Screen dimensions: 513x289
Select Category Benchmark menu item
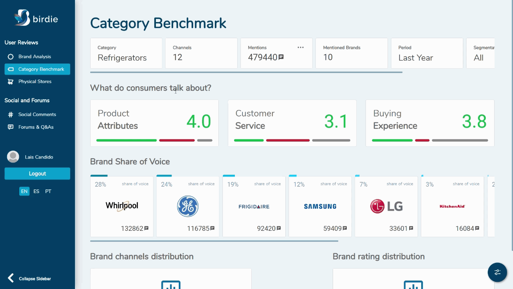[37, 69]
